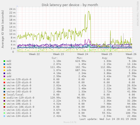
Task: Click the vm/vm-120-disk-0 red legend swatch
Action: pos(4,82)
